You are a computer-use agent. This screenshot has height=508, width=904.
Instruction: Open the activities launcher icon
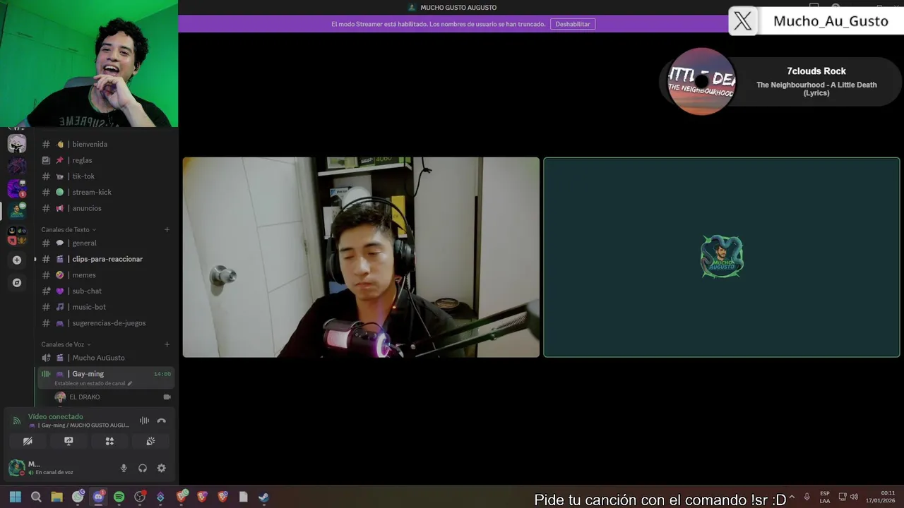(x=109, y=441)
